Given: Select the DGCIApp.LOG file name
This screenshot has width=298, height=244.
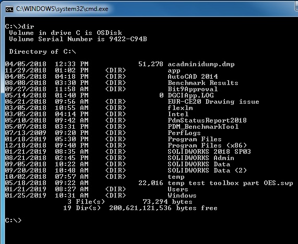Looking at the screenshot, I should click(x=190, y=95).
